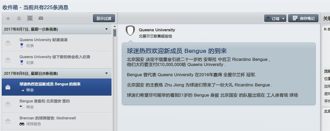Viewport: 330px width, 131px height.
Task: Click the envelope mark-as-read toolbar icon
Action: pyautogui.click(x=41, y=18)
